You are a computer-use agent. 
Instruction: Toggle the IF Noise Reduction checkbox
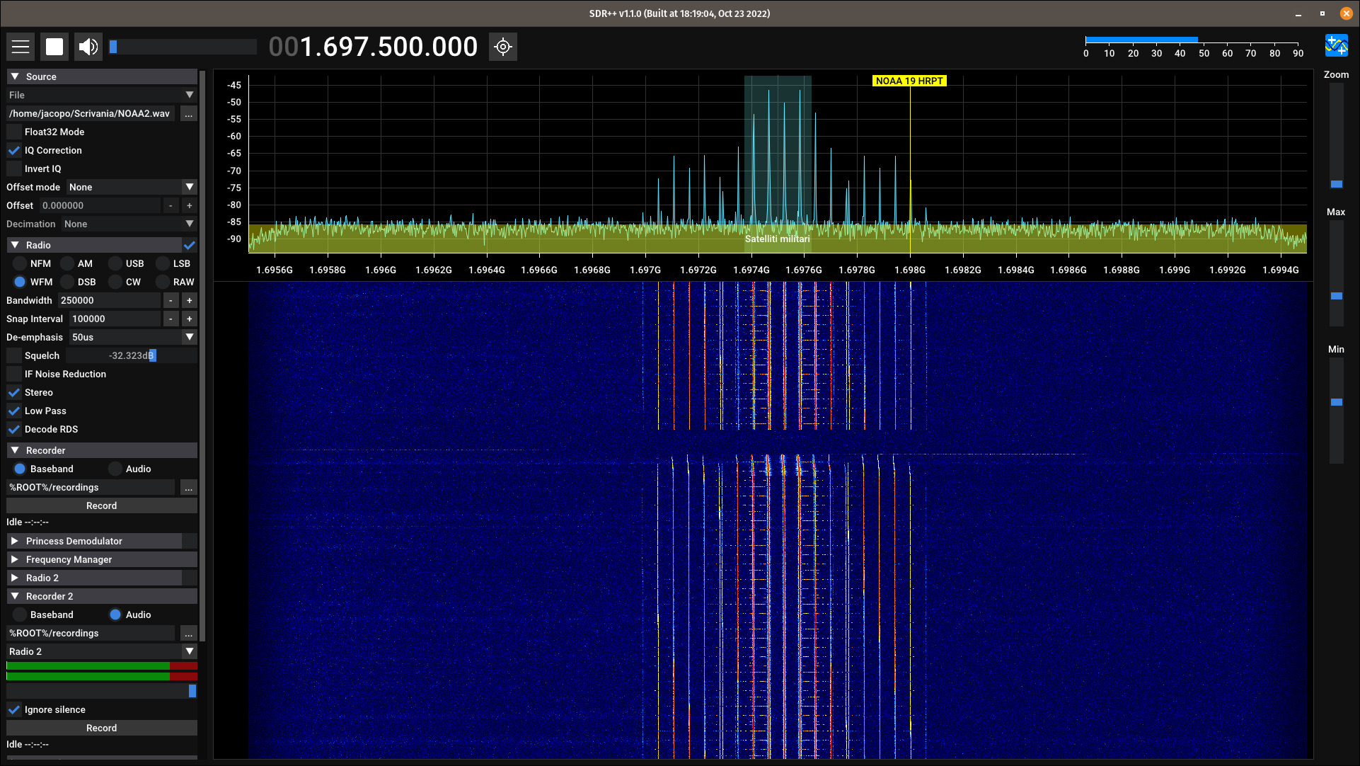pos(14,374)
